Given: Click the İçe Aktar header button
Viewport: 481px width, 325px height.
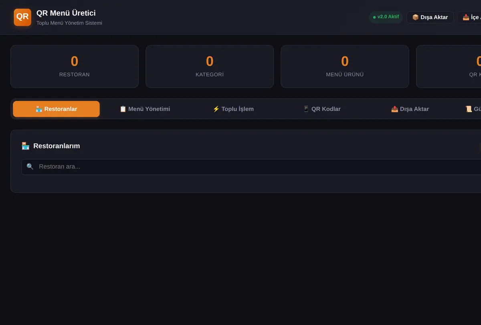Looking at the screenshot, I should [x=469, y=17].
